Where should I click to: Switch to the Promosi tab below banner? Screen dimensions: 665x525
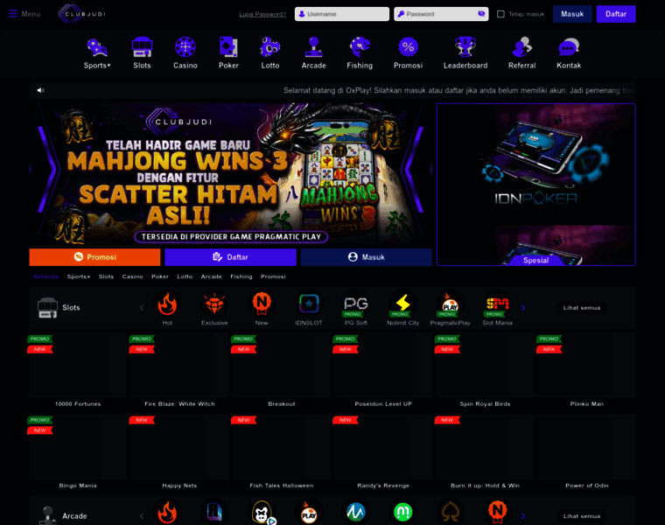273,276
